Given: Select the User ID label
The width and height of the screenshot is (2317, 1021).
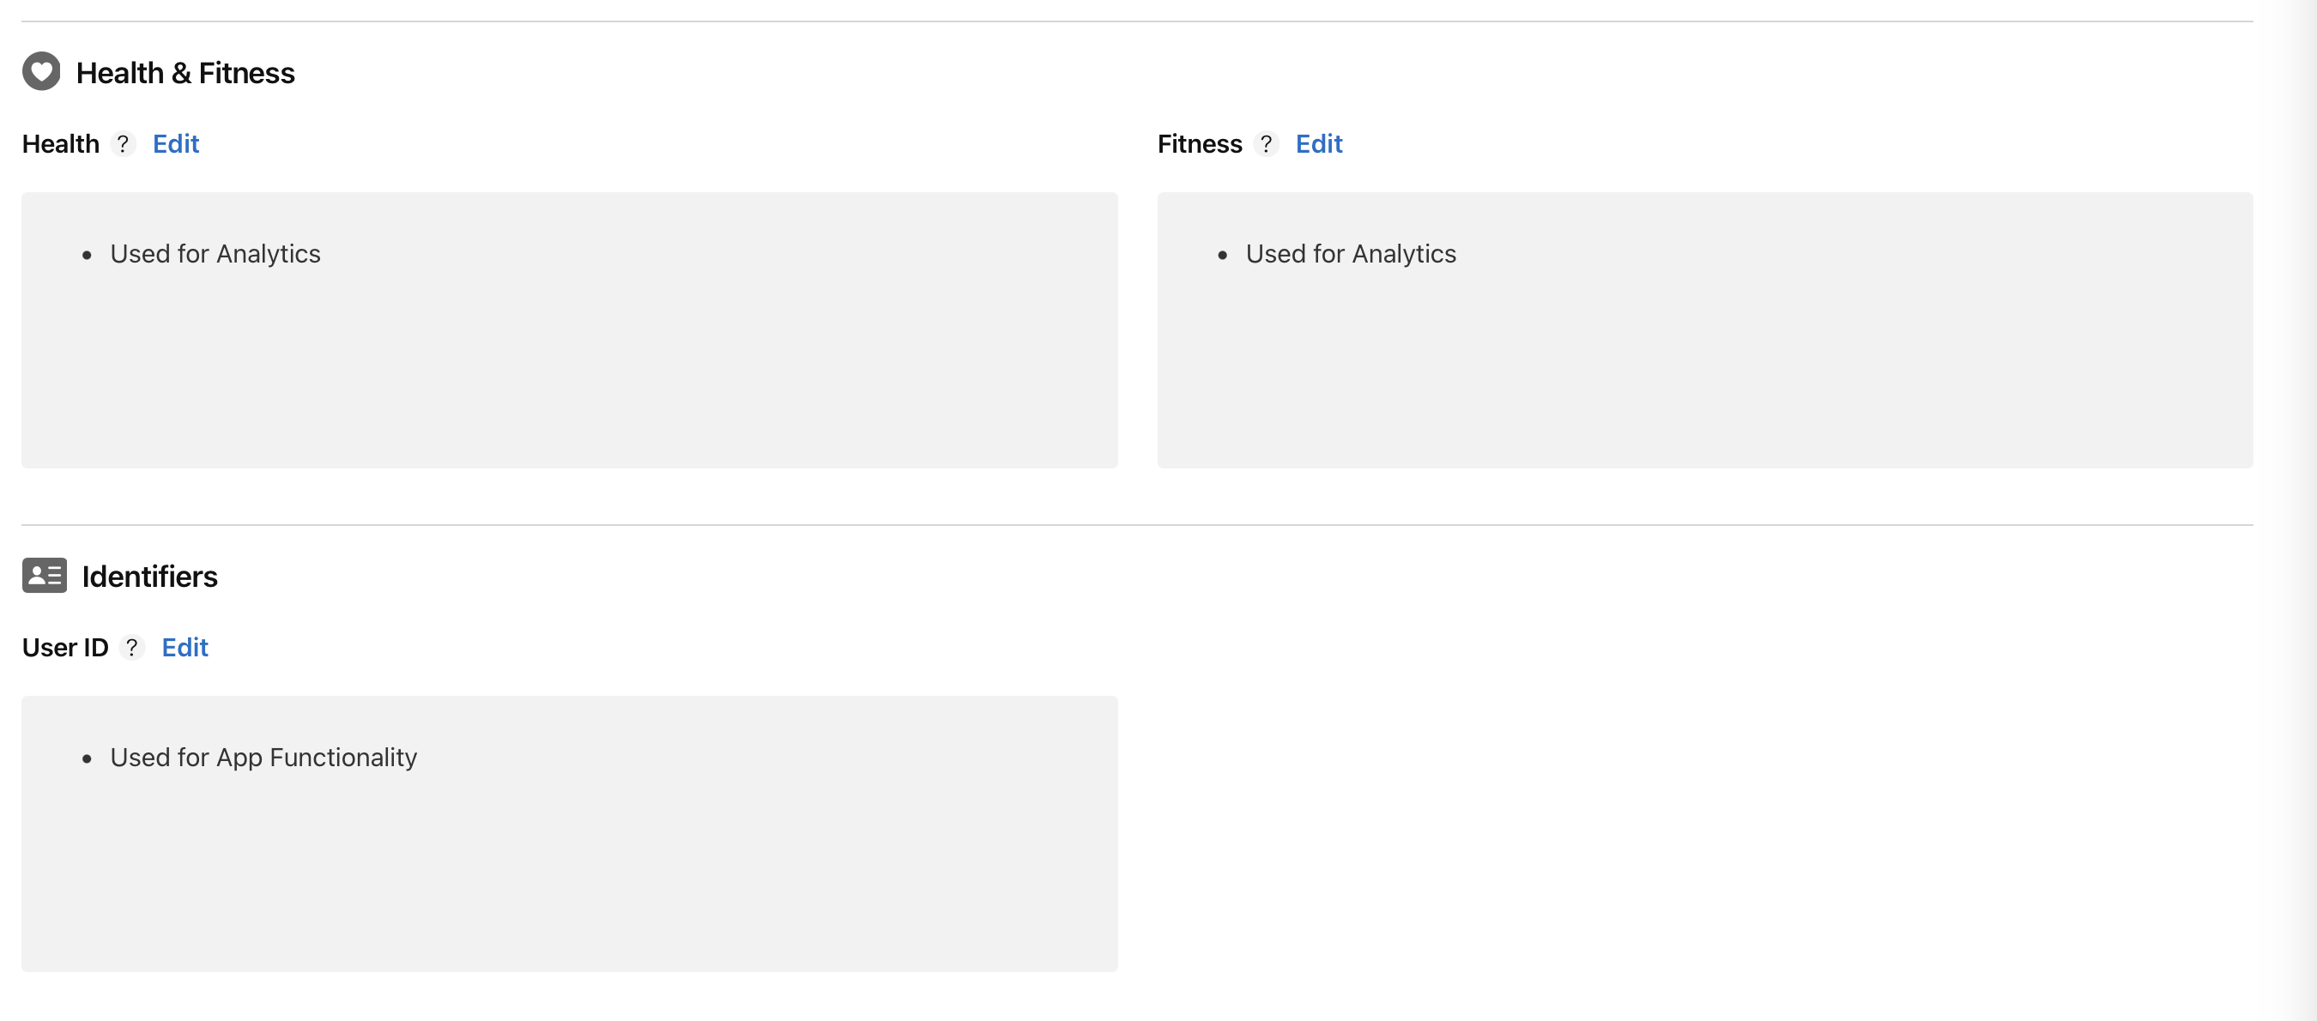Looking at the screenshot, I should [x=64, y=647].
